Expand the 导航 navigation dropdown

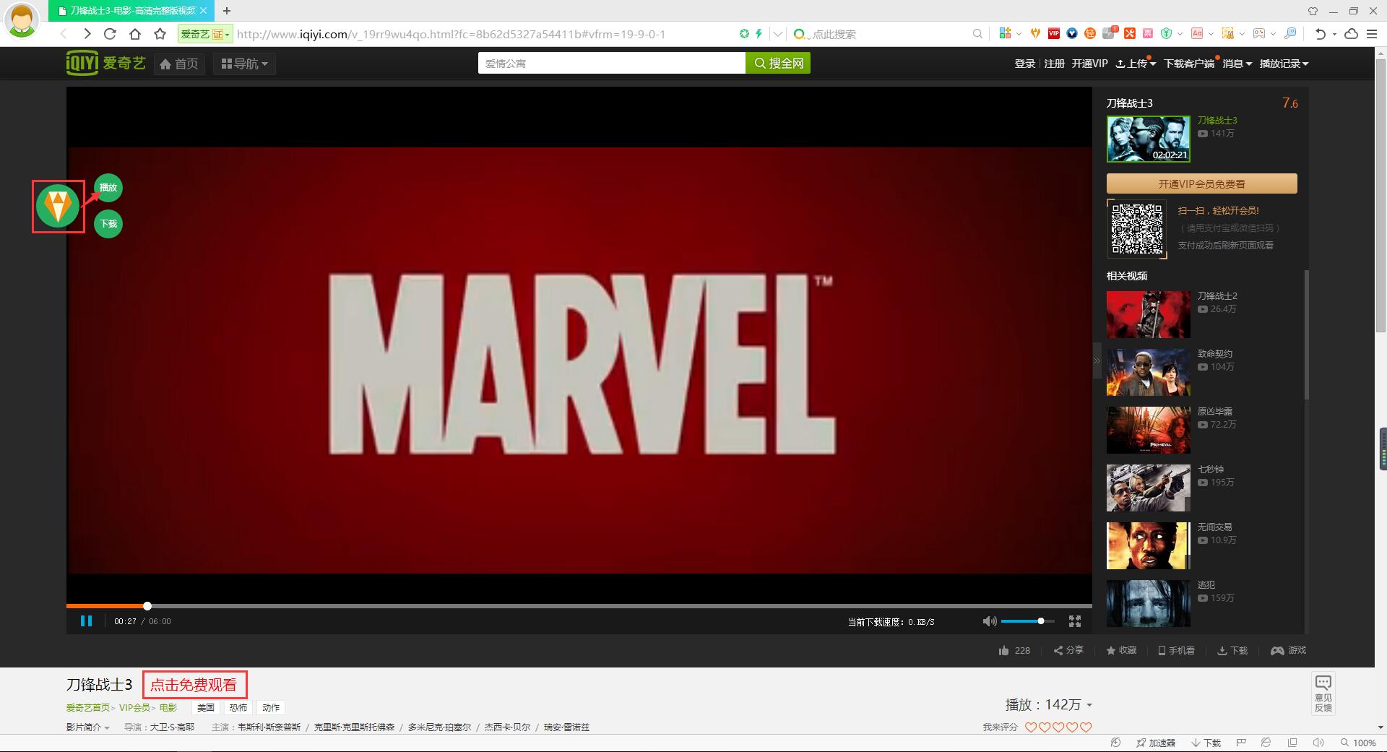point(244,64)
